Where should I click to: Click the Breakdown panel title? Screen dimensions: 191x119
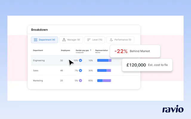(39, 30)
